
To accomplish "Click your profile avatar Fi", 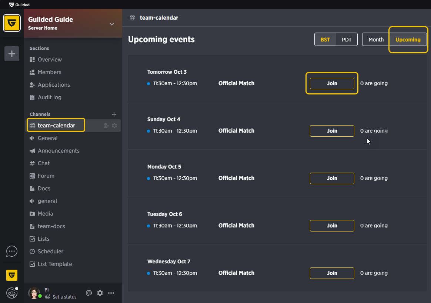I will tap(34, 293).
